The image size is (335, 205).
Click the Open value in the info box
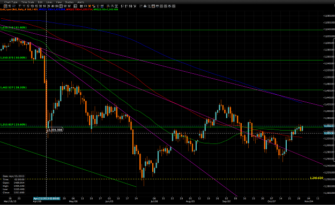pyautogui.click(x=19, y=183)
